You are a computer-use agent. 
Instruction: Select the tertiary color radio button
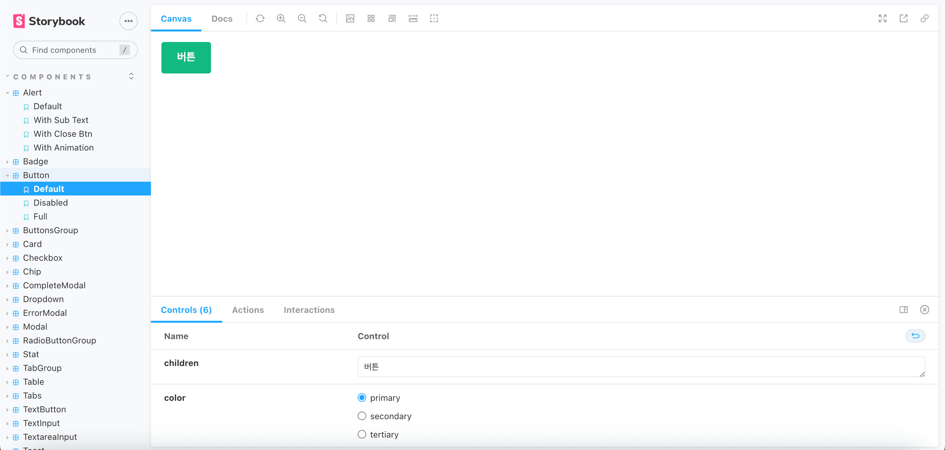[x=362, y=434]
